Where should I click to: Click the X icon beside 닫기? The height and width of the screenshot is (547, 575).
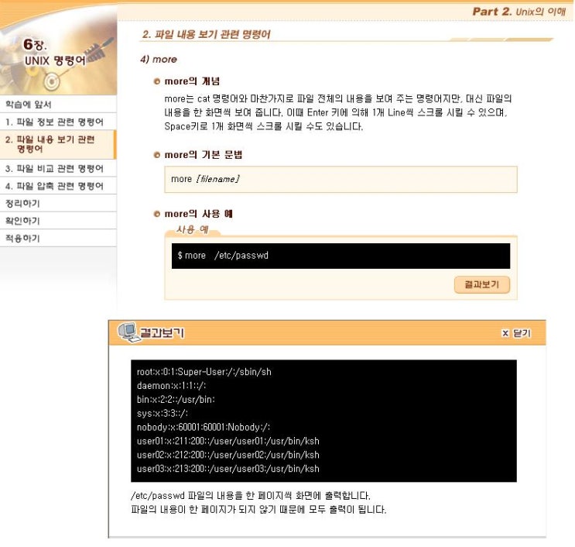[505, 333]
